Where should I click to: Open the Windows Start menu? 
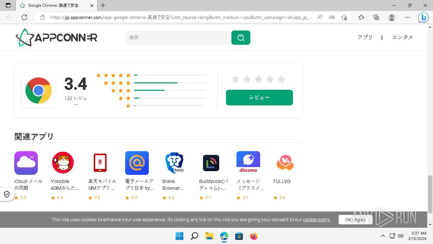pyautogui.click(x=179, y=236)
